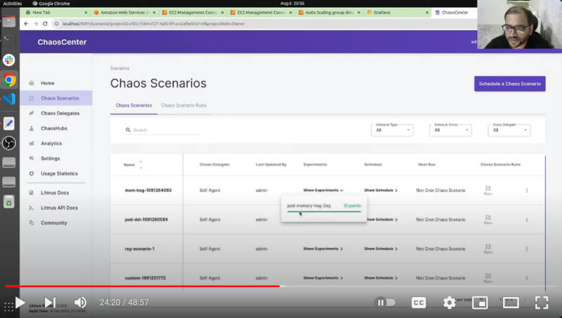
Task: Play the video
Action: [20, 303]
